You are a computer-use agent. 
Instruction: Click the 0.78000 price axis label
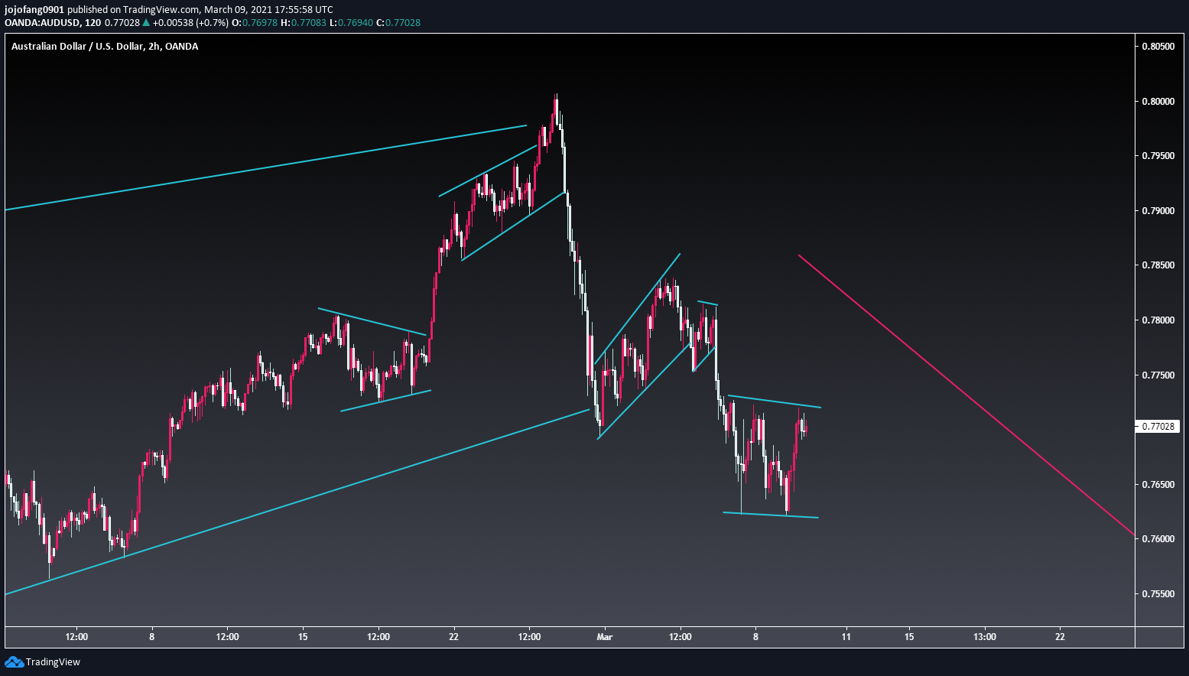click(1158, 320)
